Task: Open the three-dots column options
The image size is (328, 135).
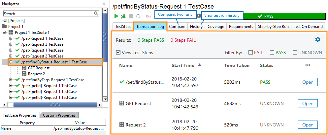Action: (x=308, y=65)
